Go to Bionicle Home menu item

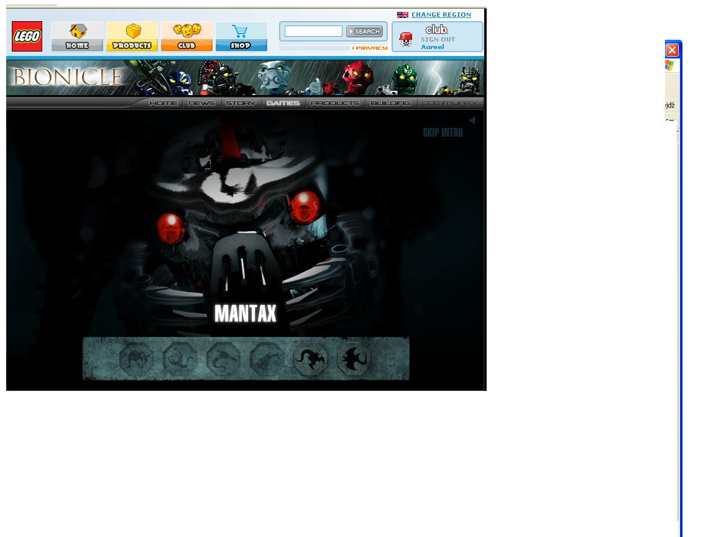(163, 103)
